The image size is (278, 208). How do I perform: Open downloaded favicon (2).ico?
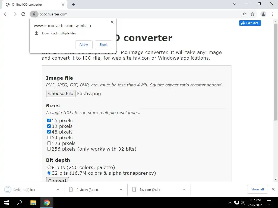[x=150, y=190]
